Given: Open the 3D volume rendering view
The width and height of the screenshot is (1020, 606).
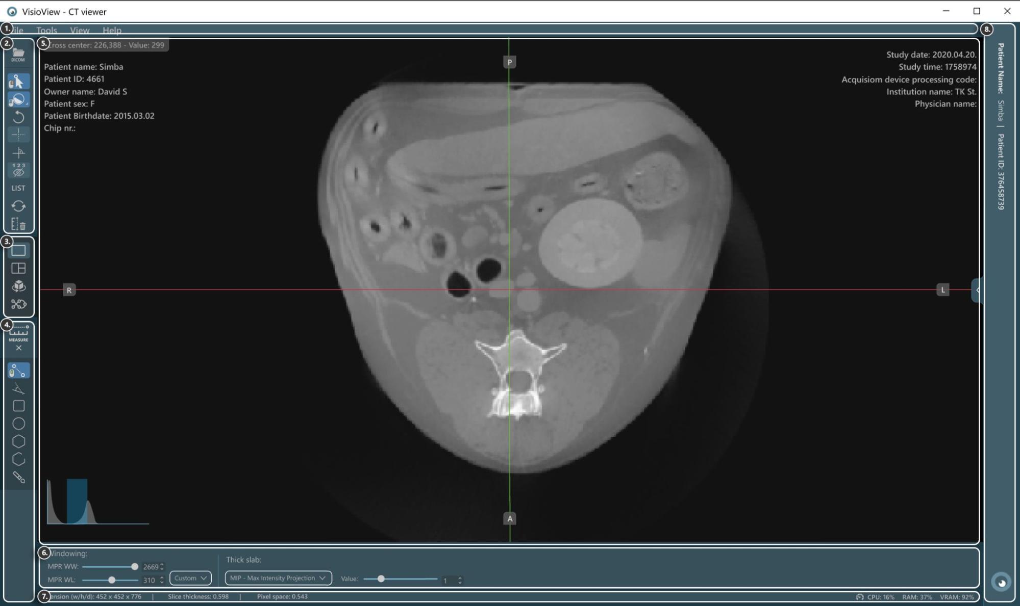Looking at the screenshot, I should click(18, 286).
